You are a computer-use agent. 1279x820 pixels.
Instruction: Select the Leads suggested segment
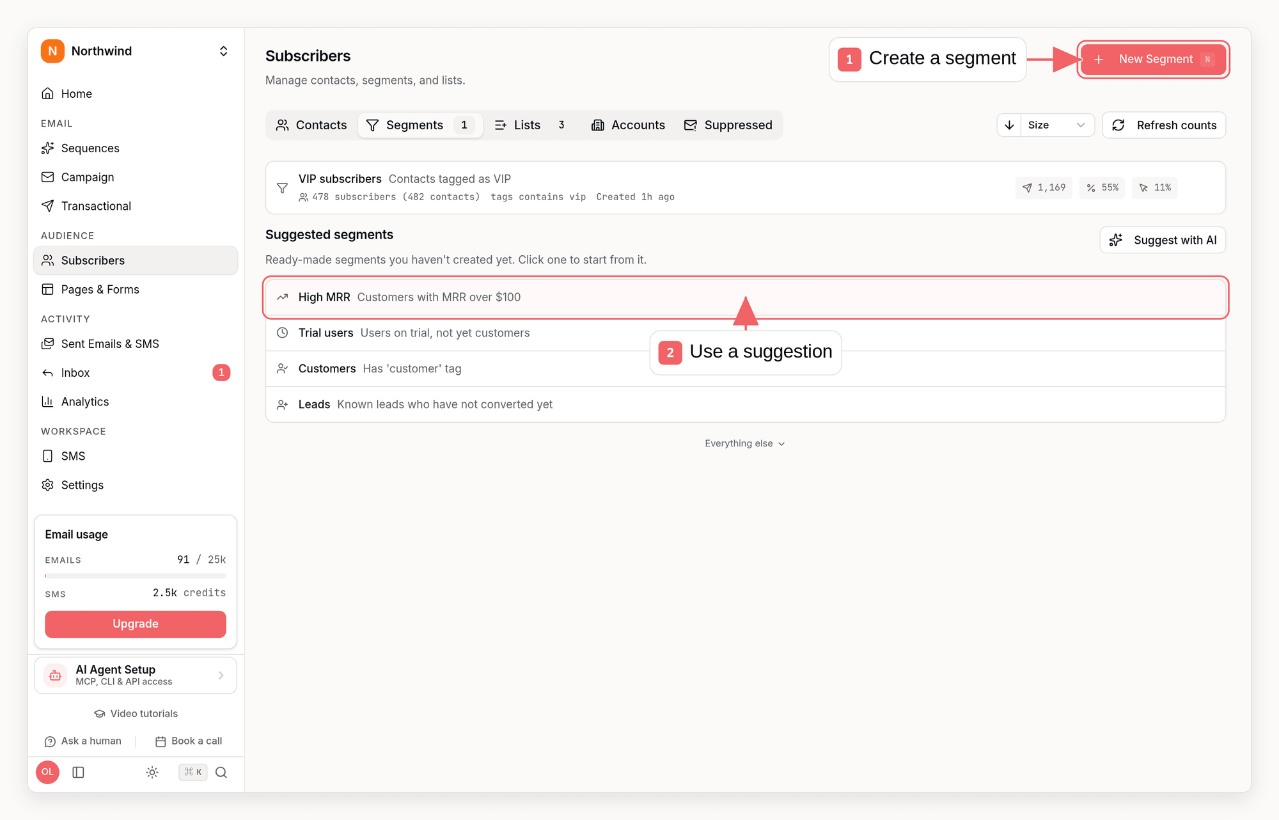coord(745,404)
